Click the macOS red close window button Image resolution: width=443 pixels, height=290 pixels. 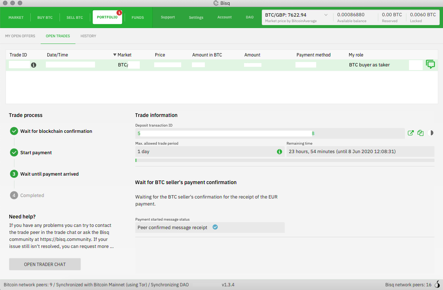click(x=5, y=3)
